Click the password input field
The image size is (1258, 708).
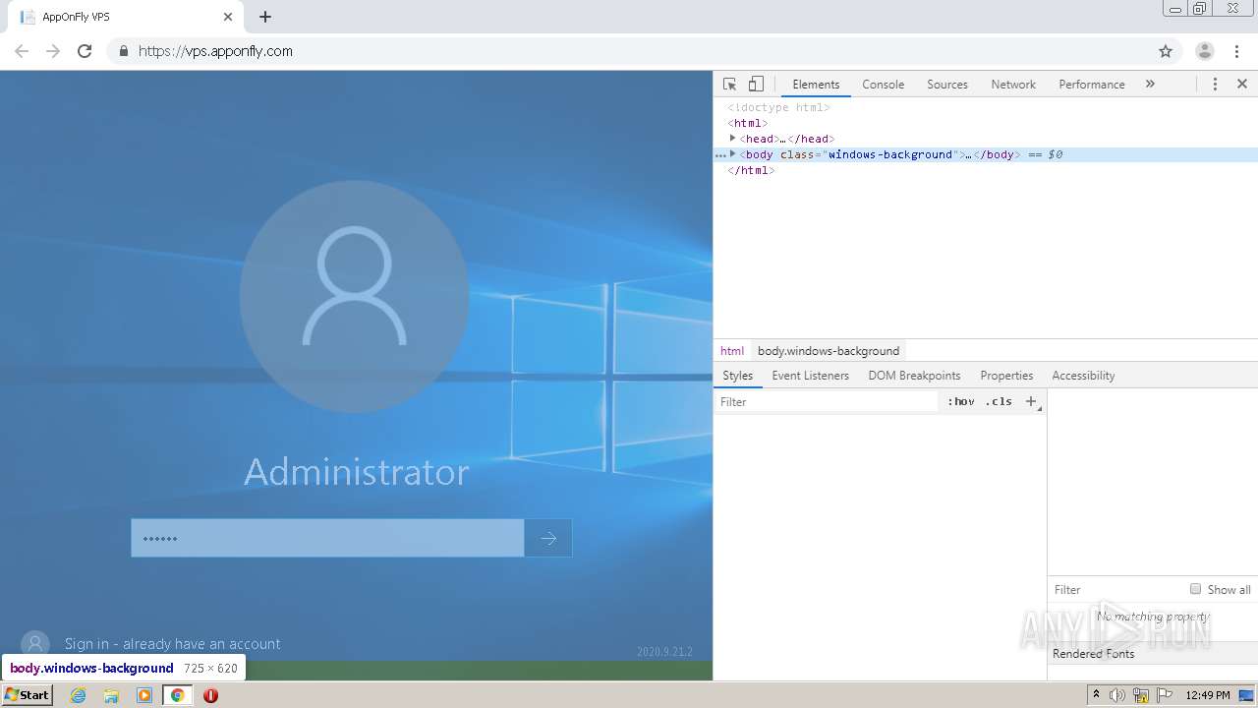click(x=327, y=538)
